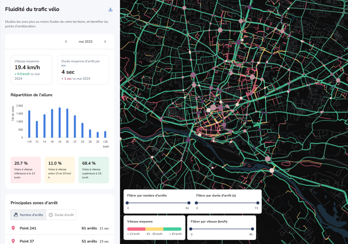Viewport: 348px width, 244px height.
Task: Click the right handle of vitesse filter slider
Action: [x=252, y=229]
